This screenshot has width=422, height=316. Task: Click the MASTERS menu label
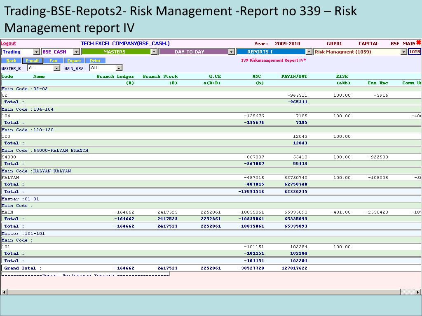115,52
